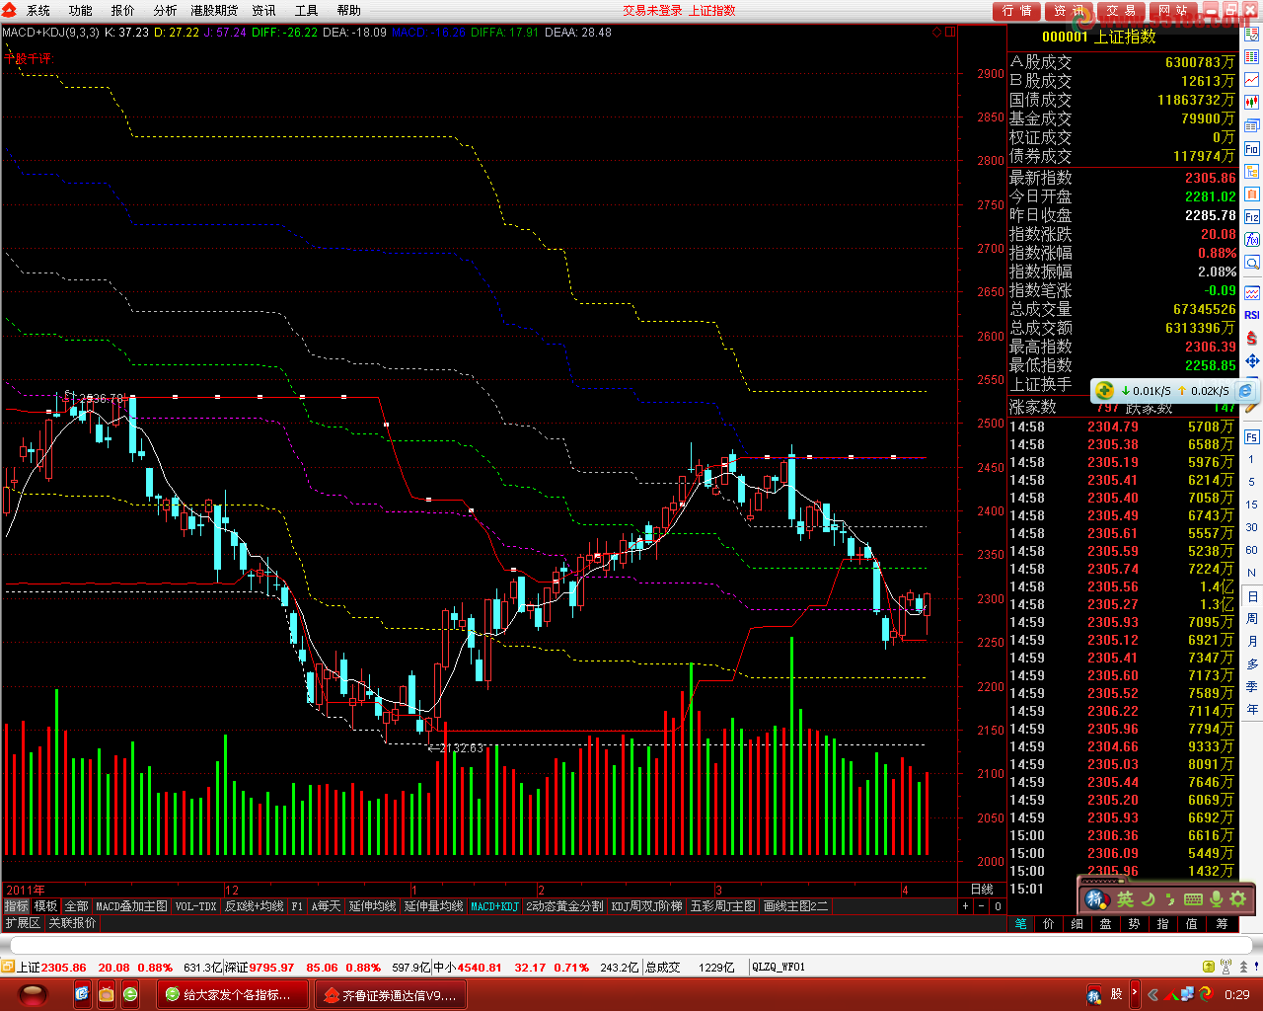Image resolution: width=1263 pixels, height=1011 pixels.
Task: Click the punctuation icon on input method bar
Action: (x=1170, y=899)
